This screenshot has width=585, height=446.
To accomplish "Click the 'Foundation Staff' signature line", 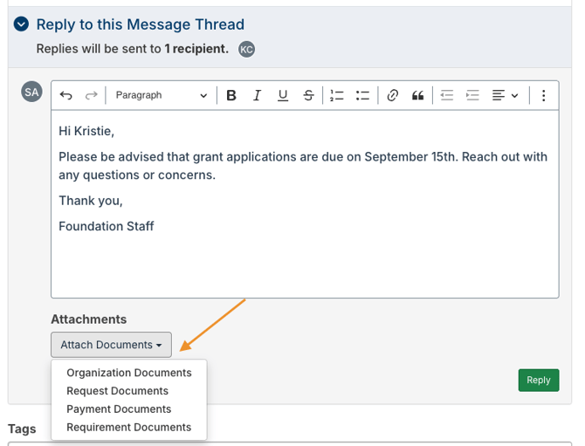I will coord(107,226).
